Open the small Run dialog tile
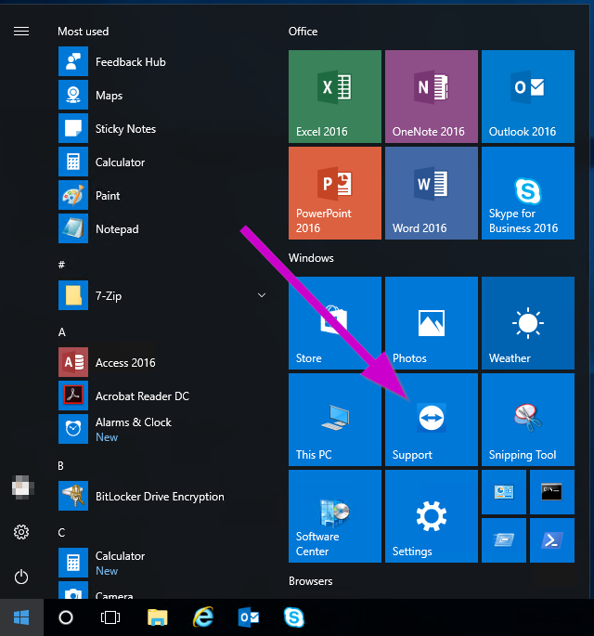 tap(504, 540)
